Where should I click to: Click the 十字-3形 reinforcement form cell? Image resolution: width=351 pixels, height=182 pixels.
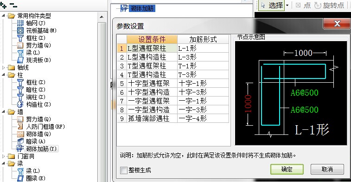coord(203,92)
